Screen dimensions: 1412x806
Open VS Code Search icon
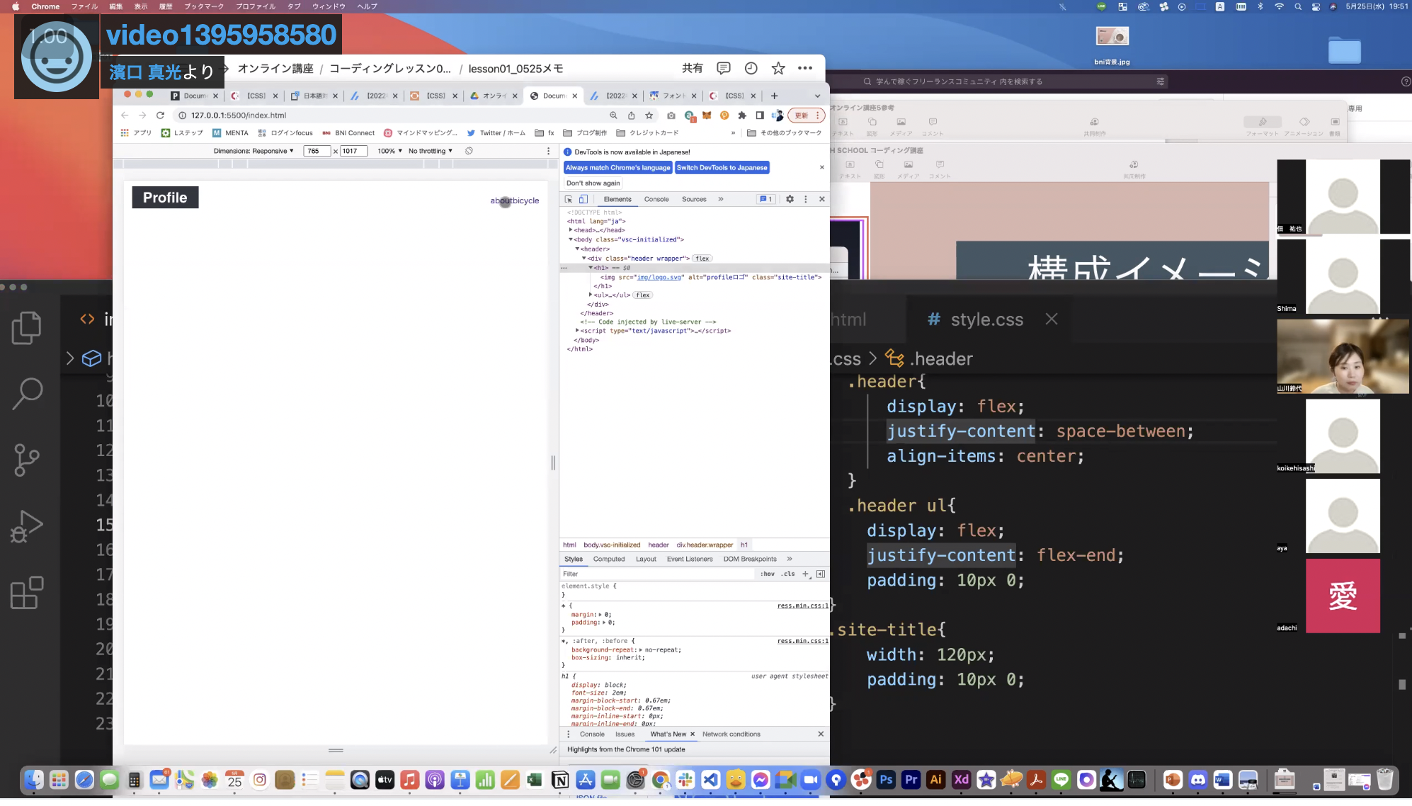point(27,394)
